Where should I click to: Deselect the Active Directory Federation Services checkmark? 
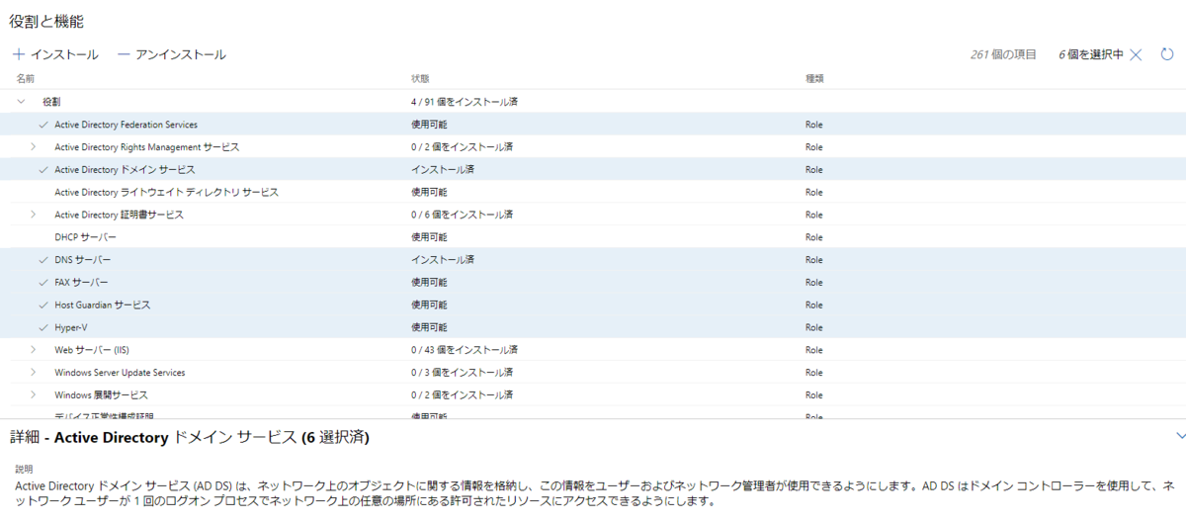(x=42, y=125)
